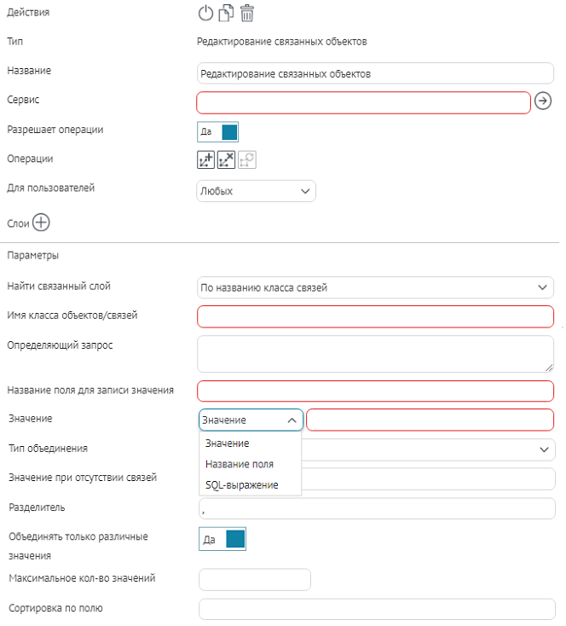
Task: Click the greyed-out third operation icon
Action: (x=247, y=159)
